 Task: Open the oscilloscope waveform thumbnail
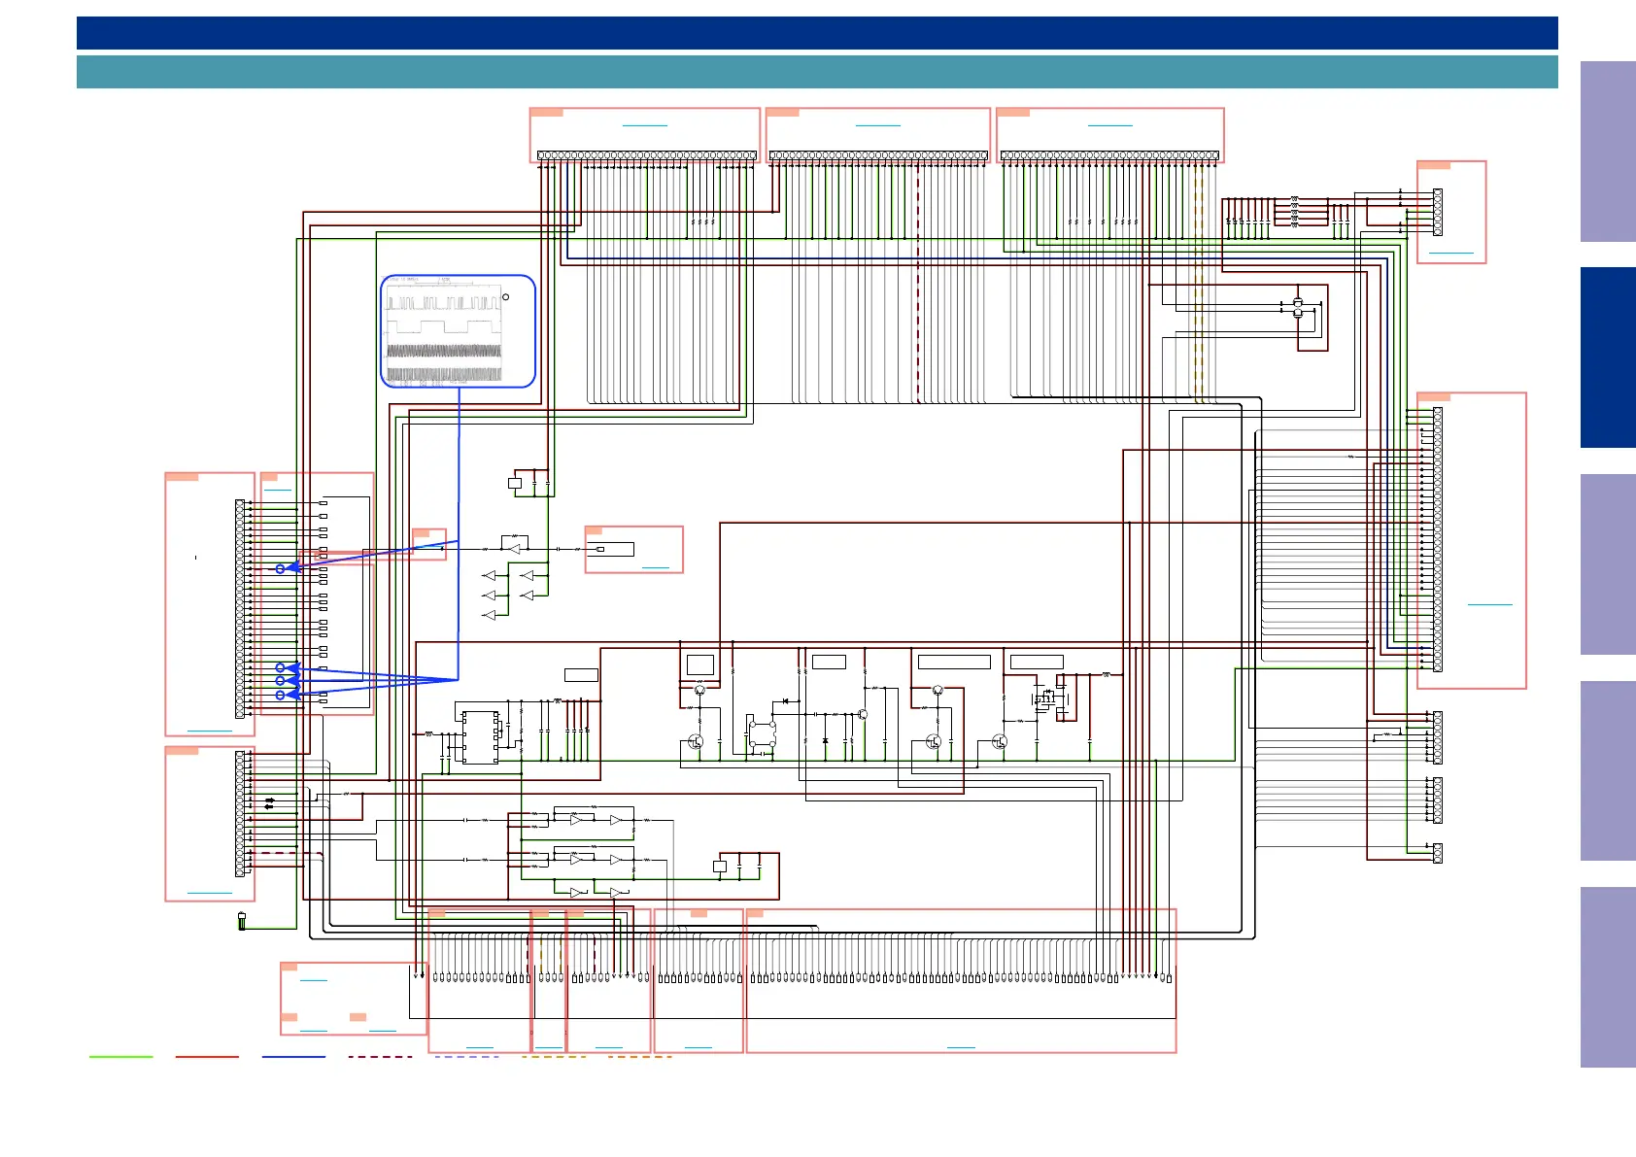click(458, 331)
